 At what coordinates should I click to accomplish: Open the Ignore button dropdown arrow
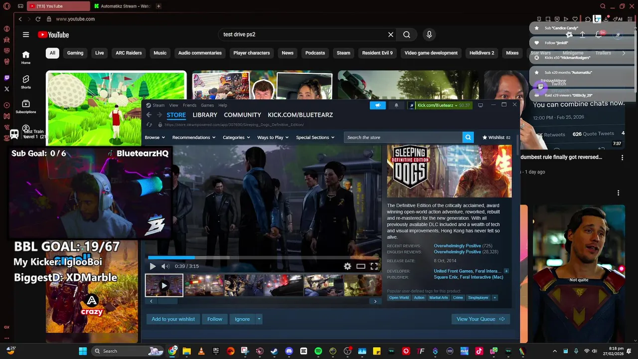click(x=259, y=319)
